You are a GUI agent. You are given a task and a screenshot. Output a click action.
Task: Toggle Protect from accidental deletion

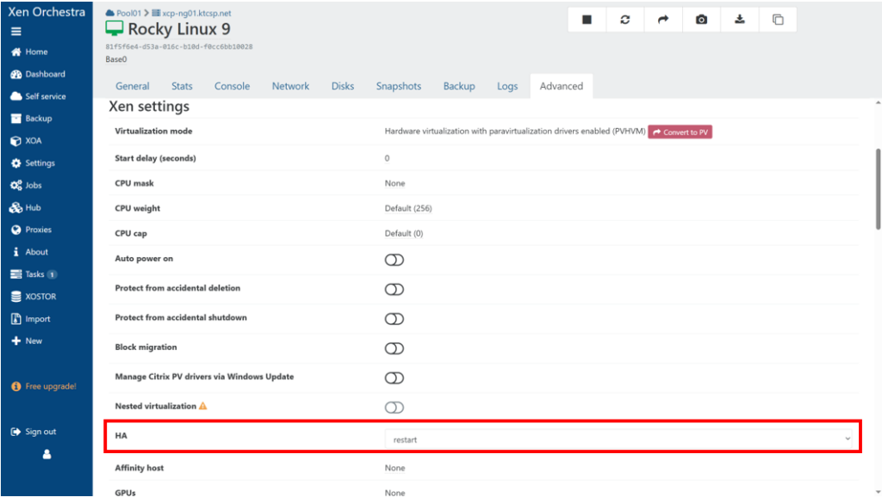tap(394, 290)
